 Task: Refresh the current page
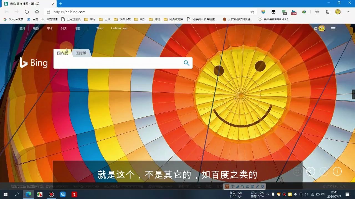tap(27, 12)
